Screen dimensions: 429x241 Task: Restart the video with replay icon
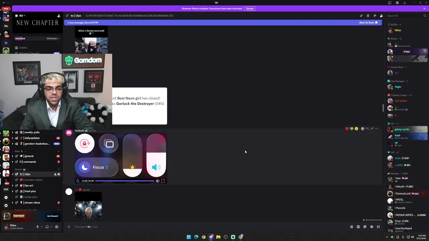[77, 181]
